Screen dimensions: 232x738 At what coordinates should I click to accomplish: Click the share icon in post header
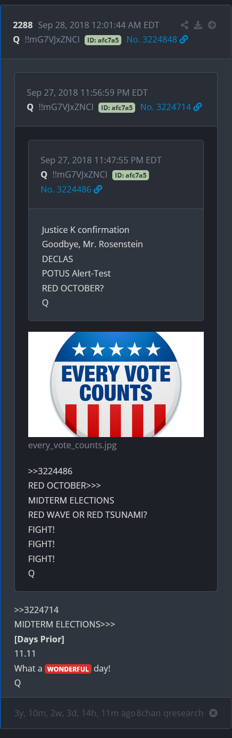click(x=185, y=25)
